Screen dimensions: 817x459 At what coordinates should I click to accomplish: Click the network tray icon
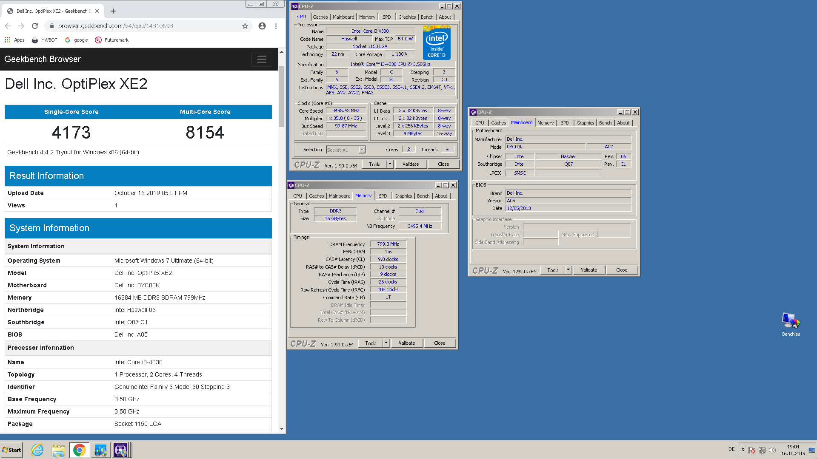pyautogui.click(x=762, y=450)
